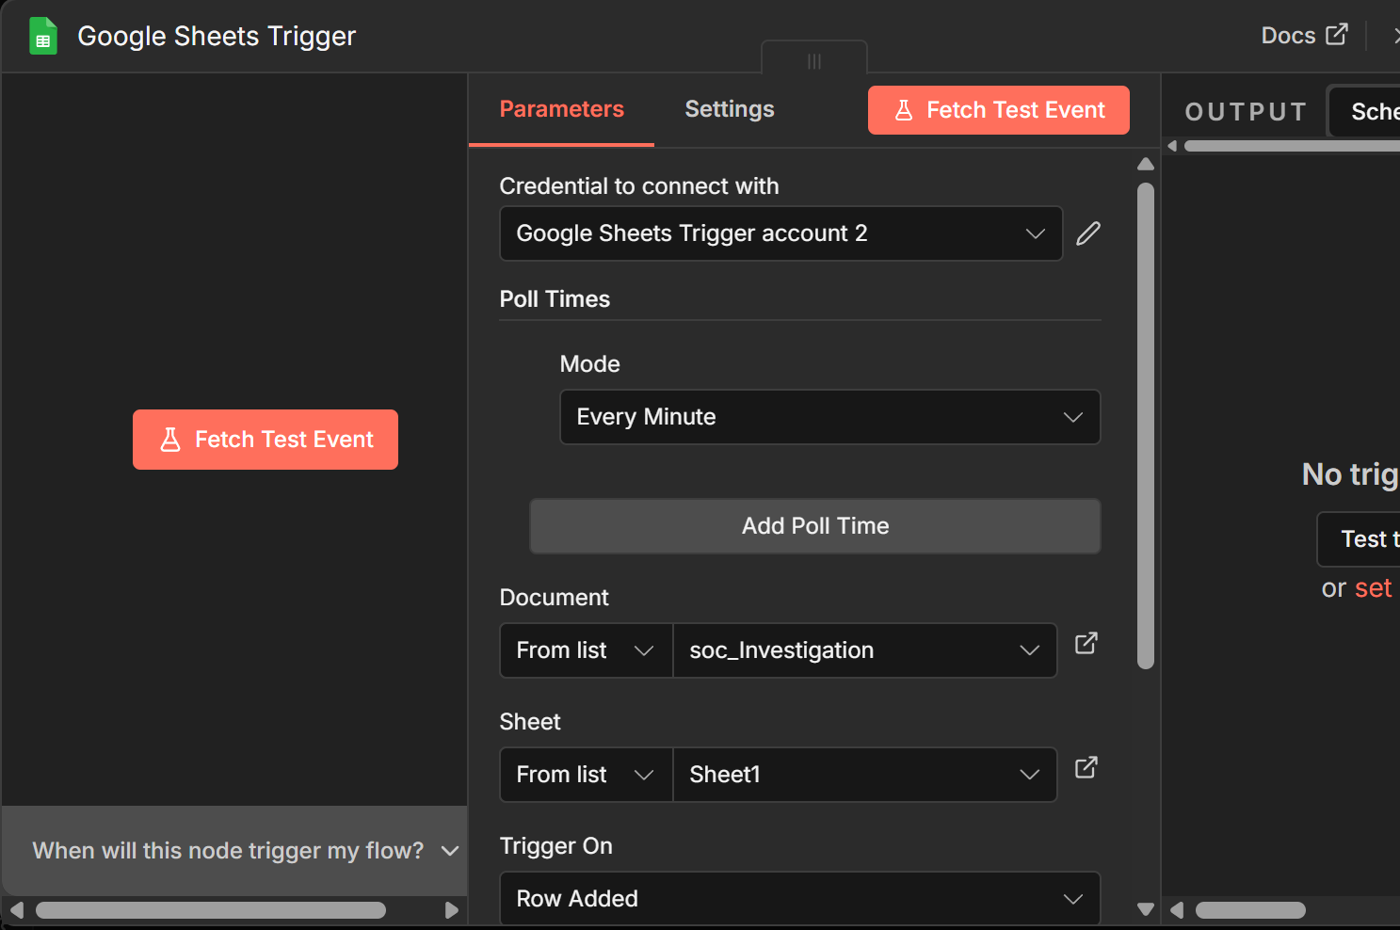Click the parameters scrollbar up arrow
The image size is (1400, 930).
(x=1146, y=164)
